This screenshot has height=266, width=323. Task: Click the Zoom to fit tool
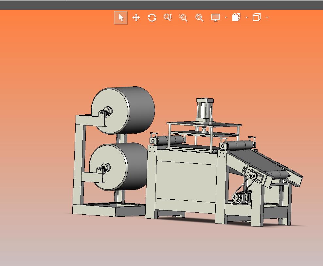[199, 18]
